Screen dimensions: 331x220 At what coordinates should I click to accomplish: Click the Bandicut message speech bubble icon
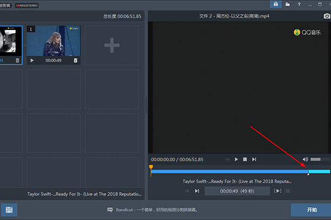(x=110, y=210)
